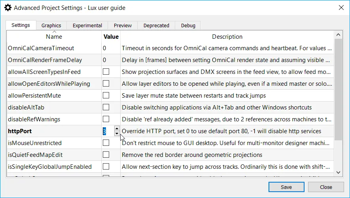This screenshot has width=350, height=198.
Task: Select the allowOpenEditorsWhilePlaying name
Action: pyautogui.click(x=49, y=84)
